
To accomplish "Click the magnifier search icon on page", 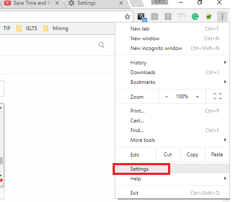I will [102, 45].
